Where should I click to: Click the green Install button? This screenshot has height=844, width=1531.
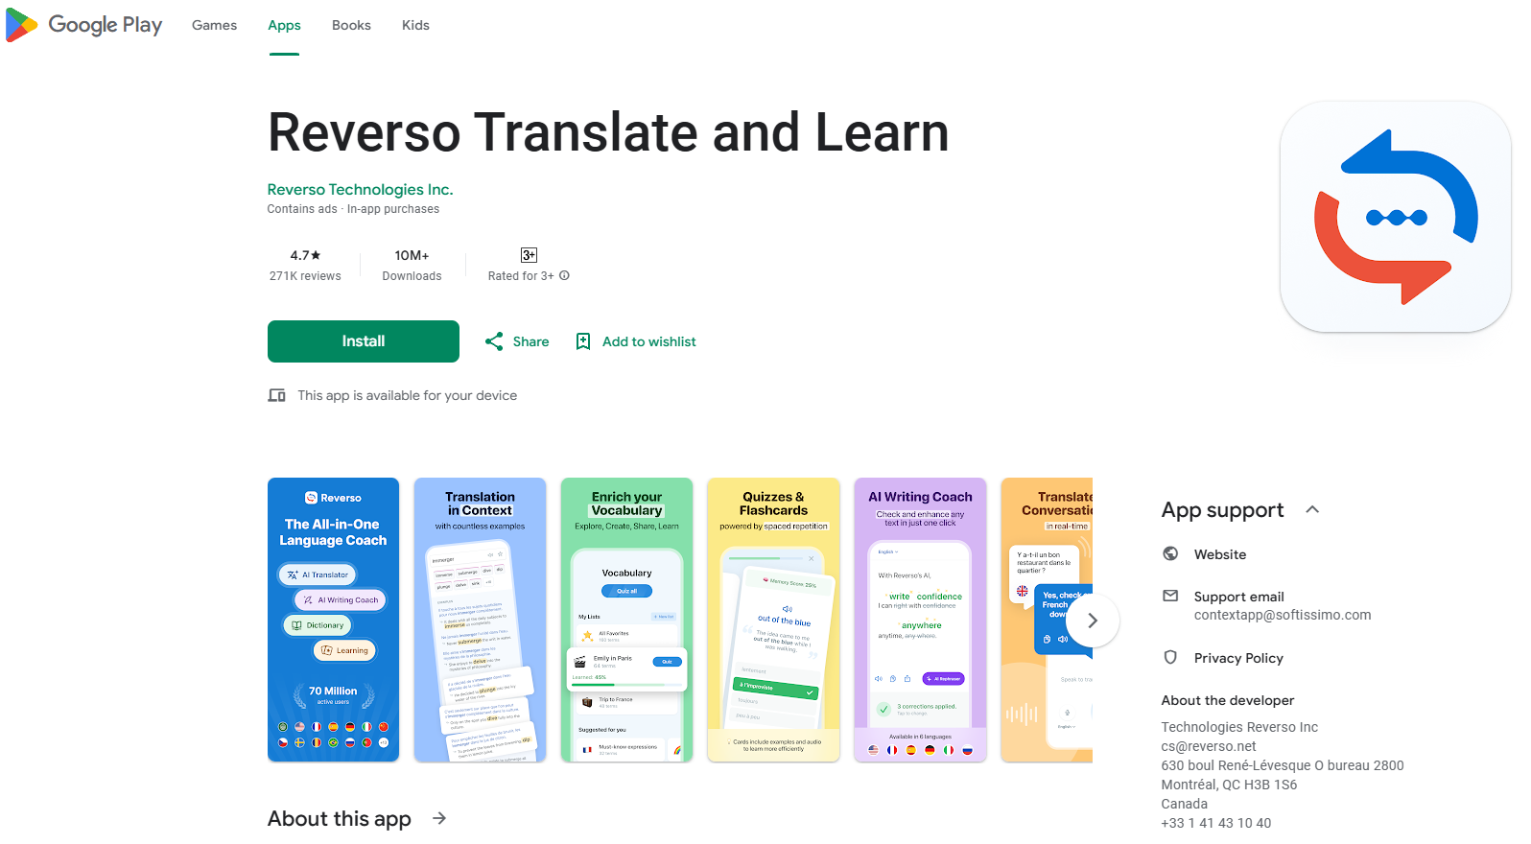(364, 341)
